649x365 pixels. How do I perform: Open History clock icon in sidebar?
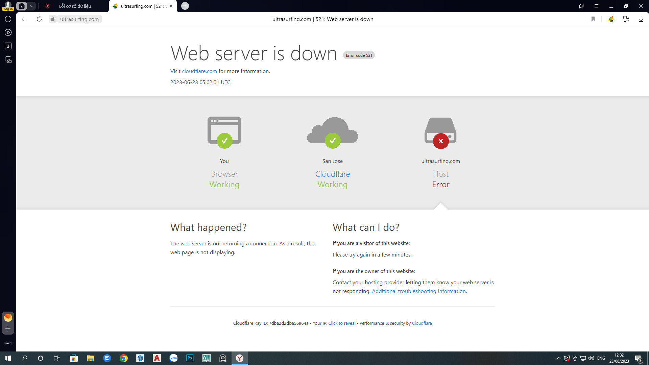[8, 19]
